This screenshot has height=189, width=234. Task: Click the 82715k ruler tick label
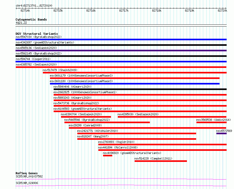pos(58,11)
